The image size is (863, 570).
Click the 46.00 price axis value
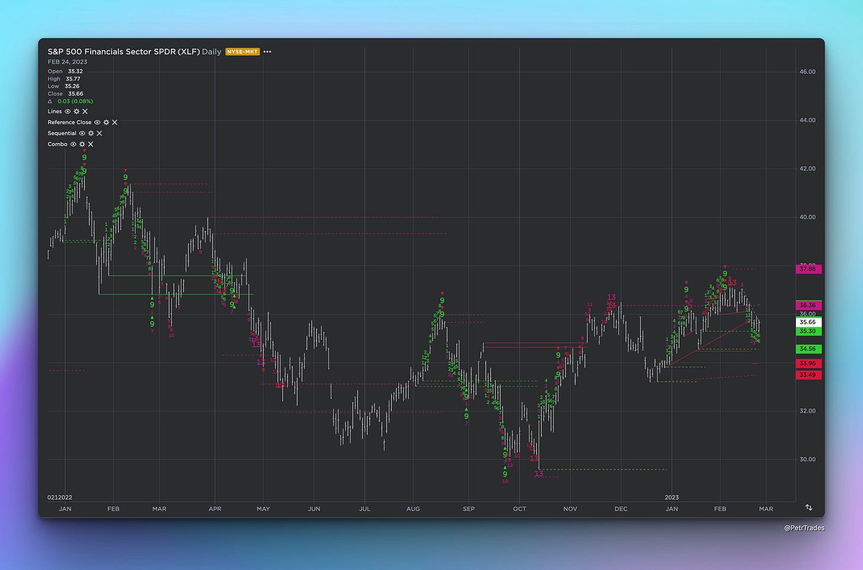click(807, 72)
